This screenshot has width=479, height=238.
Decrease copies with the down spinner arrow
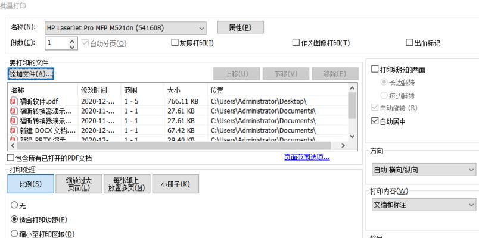72,46
